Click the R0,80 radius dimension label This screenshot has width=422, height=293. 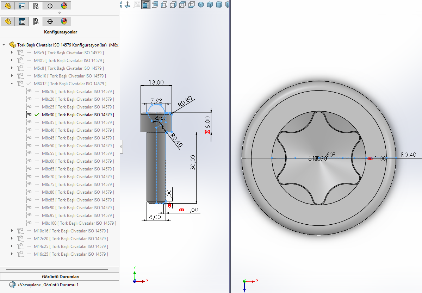click(x=185, y=102)
